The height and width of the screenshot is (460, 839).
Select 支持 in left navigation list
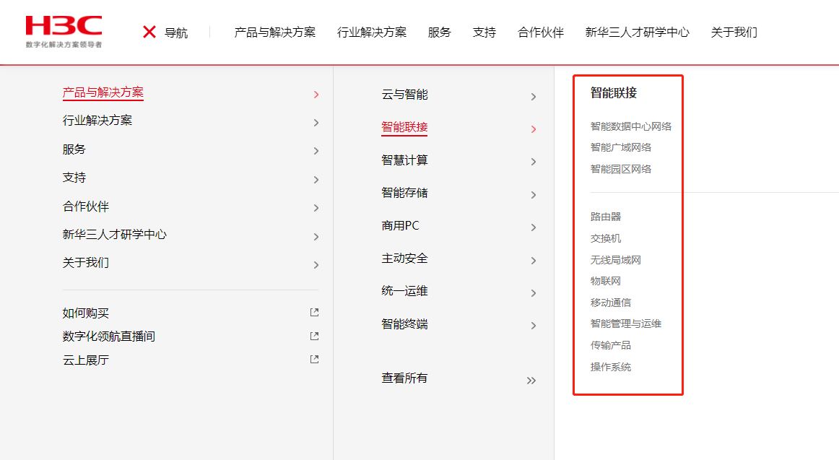(x=74, y=178)
